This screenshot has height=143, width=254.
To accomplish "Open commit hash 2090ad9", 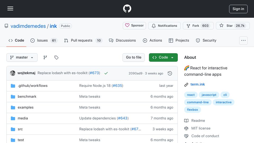I will point(135,73).
